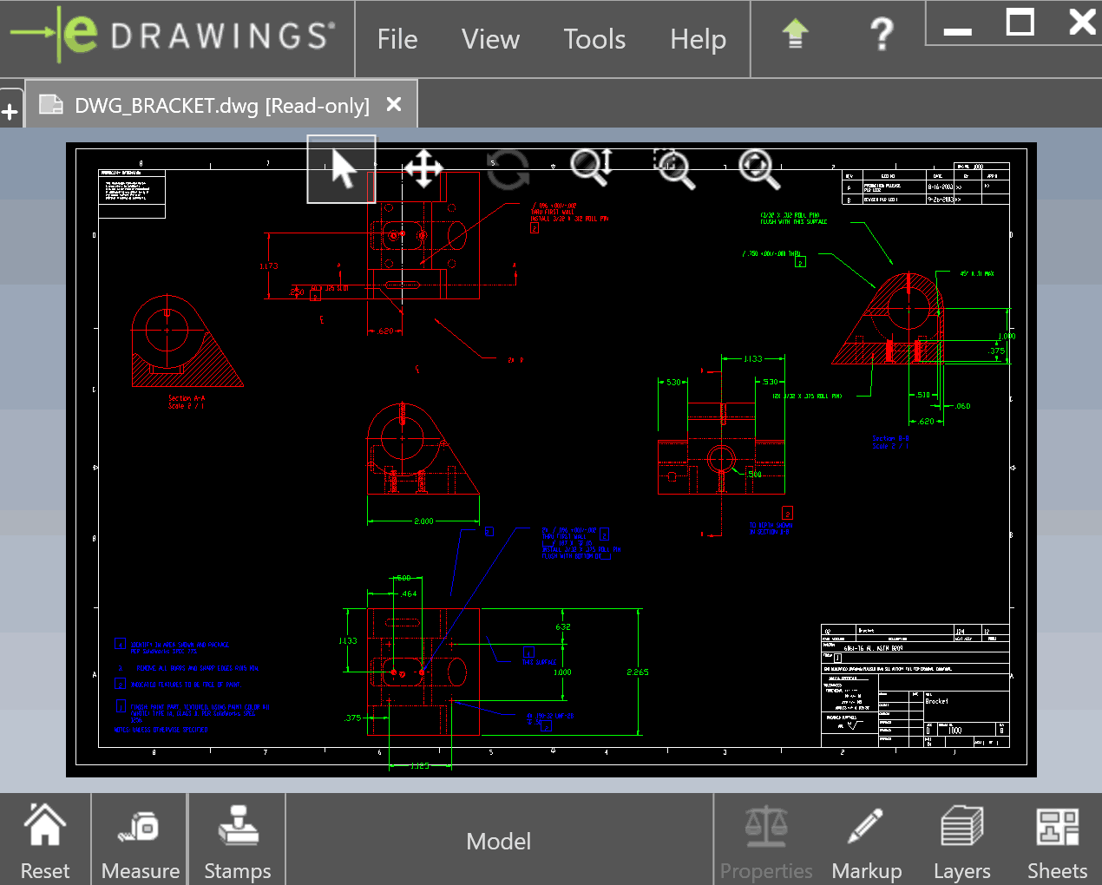Viewport: 1102px width, 885px height.
Task: Open the Measure tool
Action: point(140,840)
